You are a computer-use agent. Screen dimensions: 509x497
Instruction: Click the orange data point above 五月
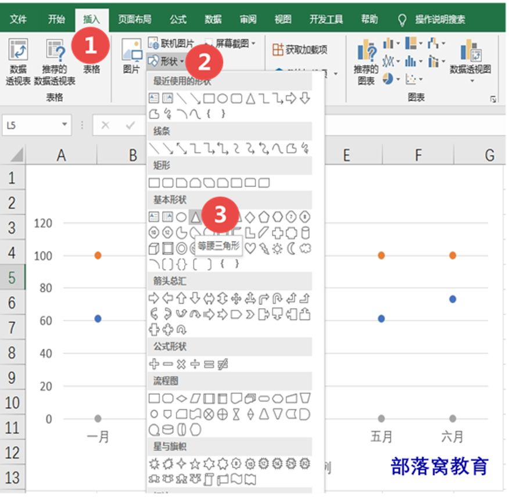point(381,255)
